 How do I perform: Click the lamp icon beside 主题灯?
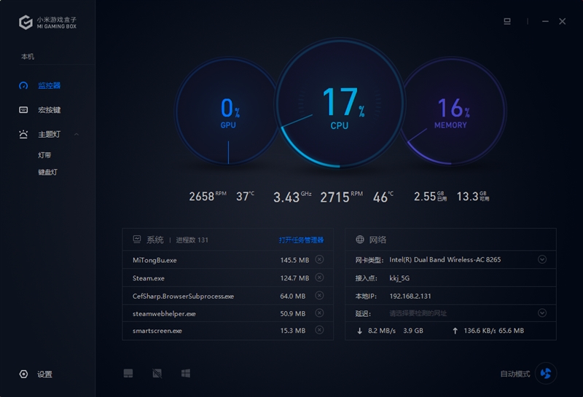(x=23, y=134)
